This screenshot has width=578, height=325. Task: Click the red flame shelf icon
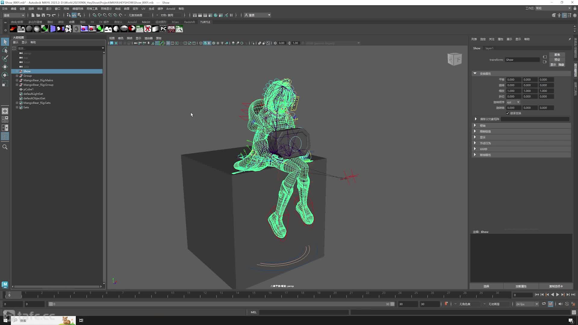click(13, 29)
